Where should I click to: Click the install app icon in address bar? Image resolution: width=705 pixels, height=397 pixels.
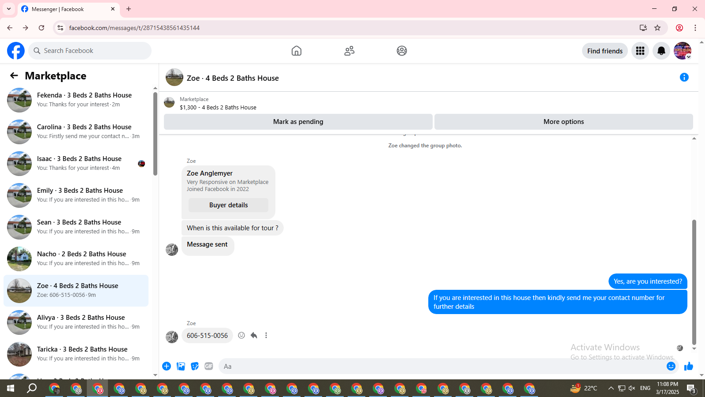coord(643,28)
